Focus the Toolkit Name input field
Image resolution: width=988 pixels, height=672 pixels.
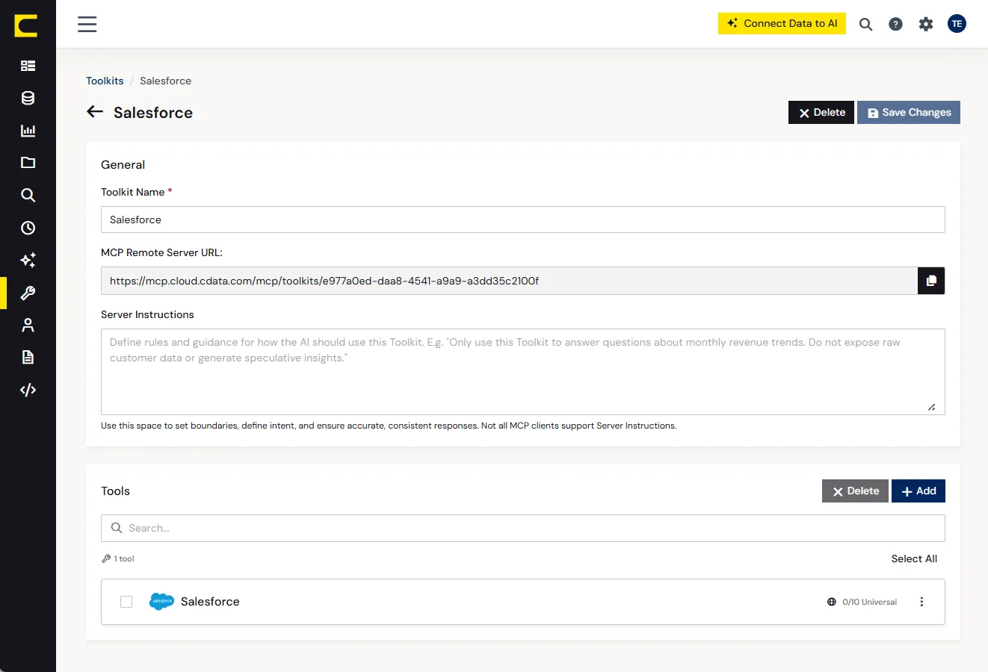(x=523, y=220)
